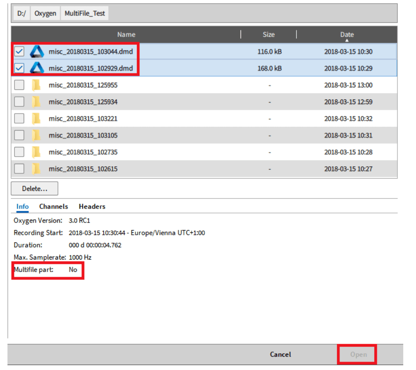Click folder icon for misc_20180315_125955
This screenshot has width=416, height=370.
click(36, 85)
